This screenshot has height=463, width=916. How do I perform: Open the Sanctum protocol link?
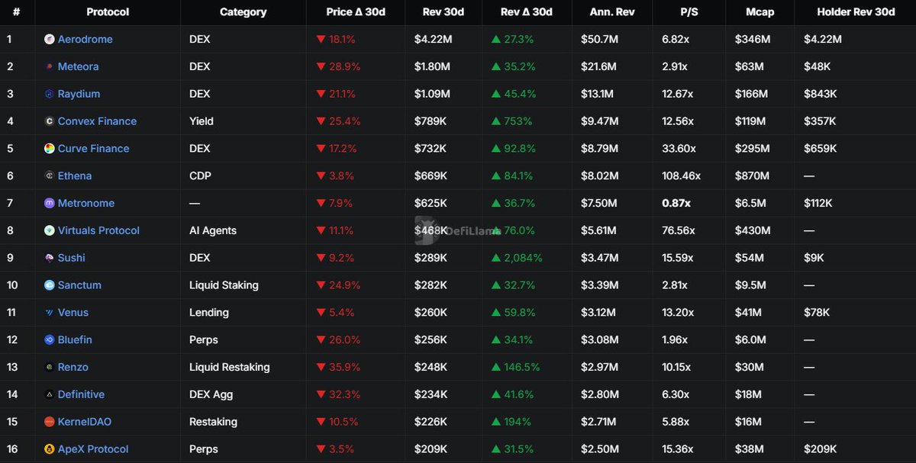[79, 285]
